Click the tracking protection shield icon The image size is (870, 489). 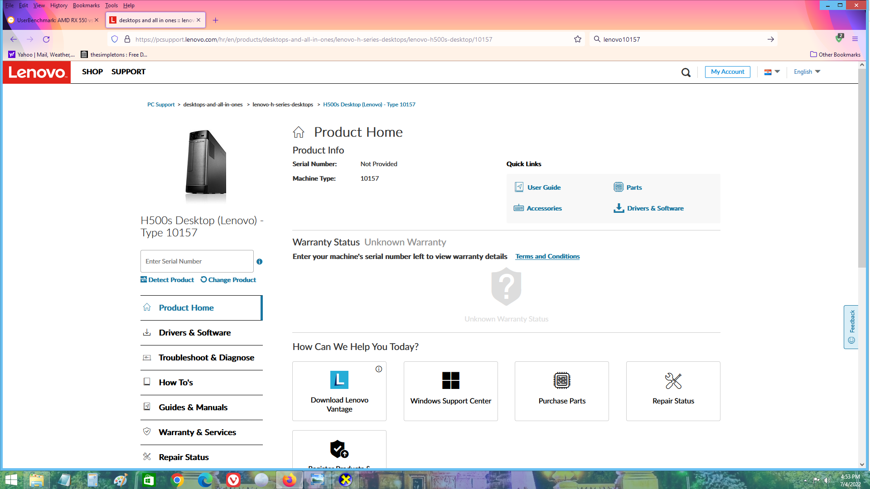115,39
